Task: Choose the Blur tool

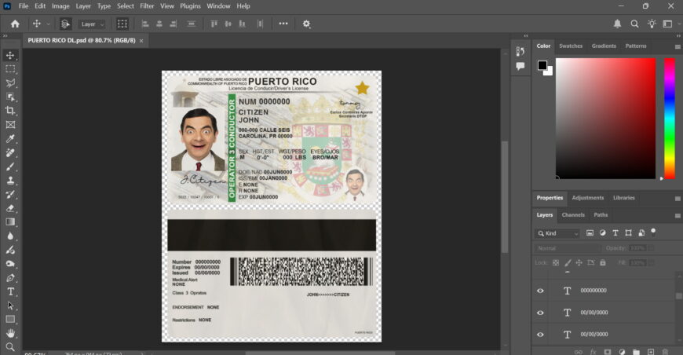Action: 10,236
